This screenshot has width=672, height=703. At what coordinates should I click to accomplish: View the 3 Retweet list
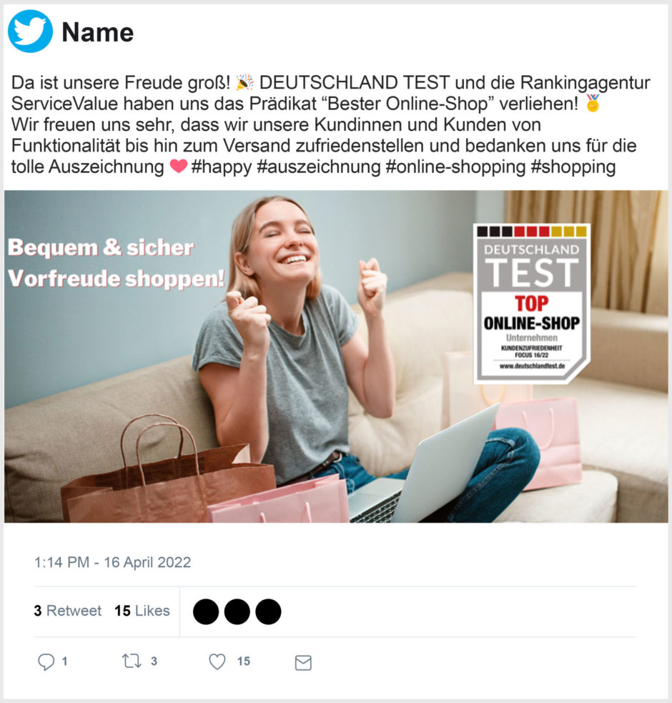68,611
